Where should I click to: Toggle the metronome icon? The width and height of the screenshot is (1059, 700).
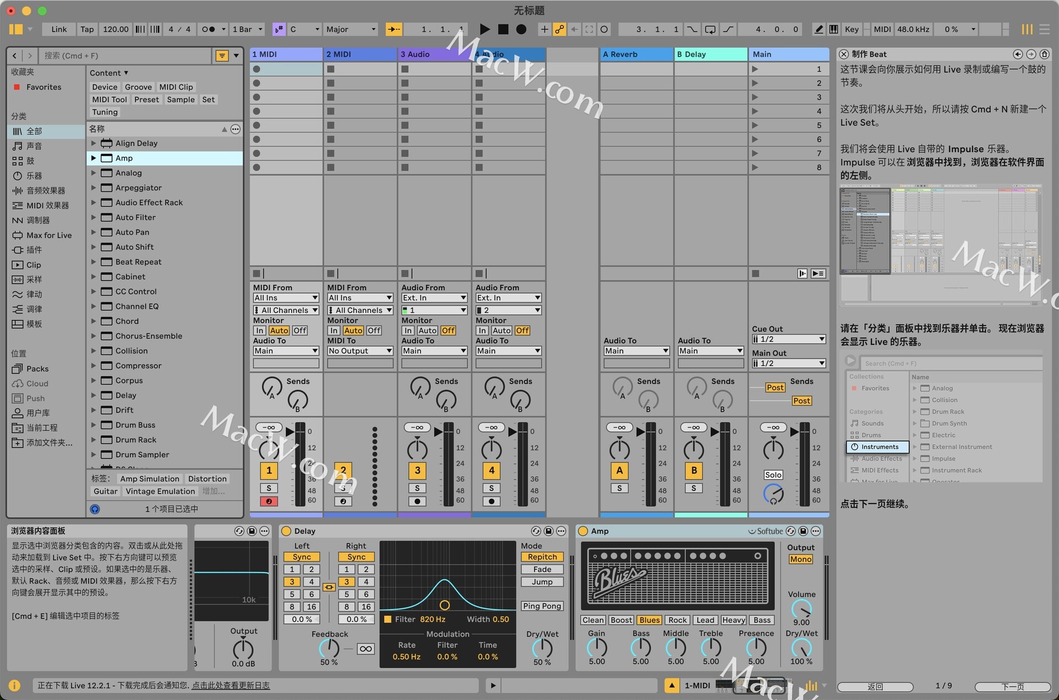tap(208, 29)
